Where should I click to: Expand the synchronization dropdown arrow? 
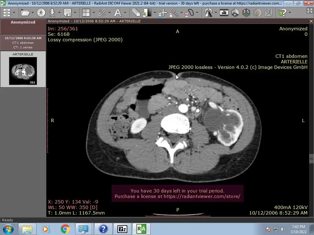point(109,13)
